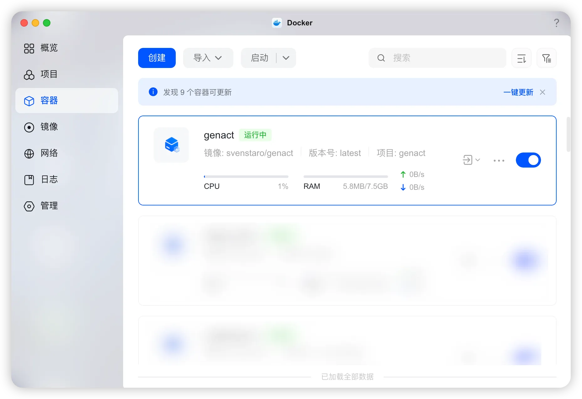582x399 pixels.
Task: Click the 5.8MB/7.5GB RAM value
Action: (x=365, y=186)
